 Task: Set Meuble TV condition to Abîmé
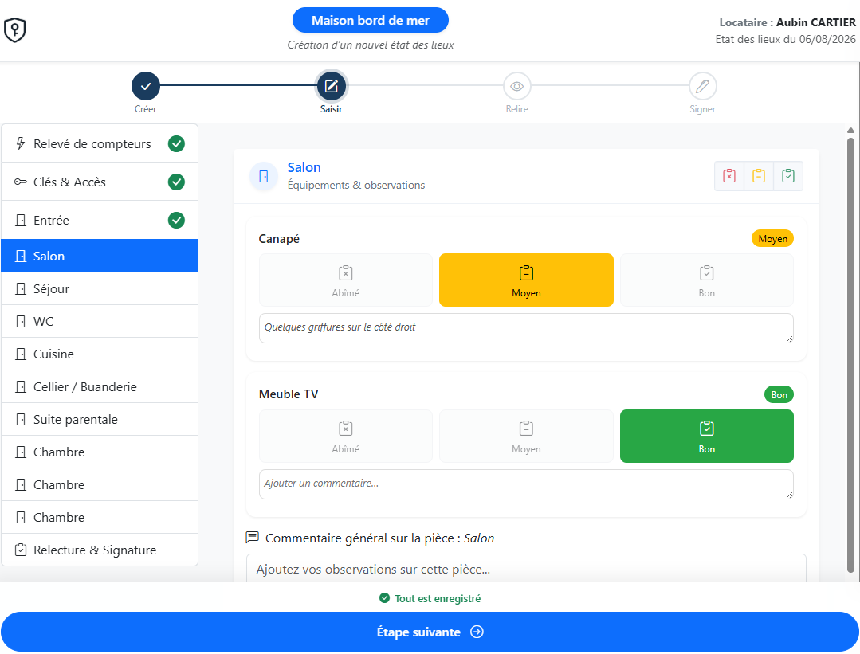tap(346, 437)
